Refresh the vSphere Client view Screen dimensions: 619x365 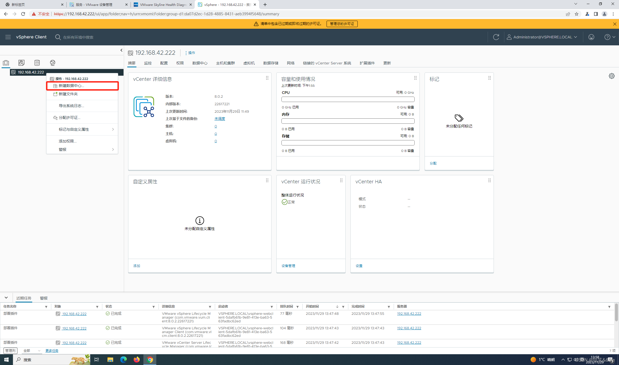[496, 37]
